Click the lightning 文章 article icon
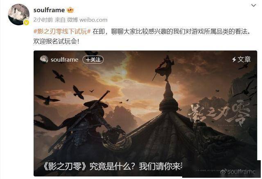The image size is (262, 179). coord(241,59)
